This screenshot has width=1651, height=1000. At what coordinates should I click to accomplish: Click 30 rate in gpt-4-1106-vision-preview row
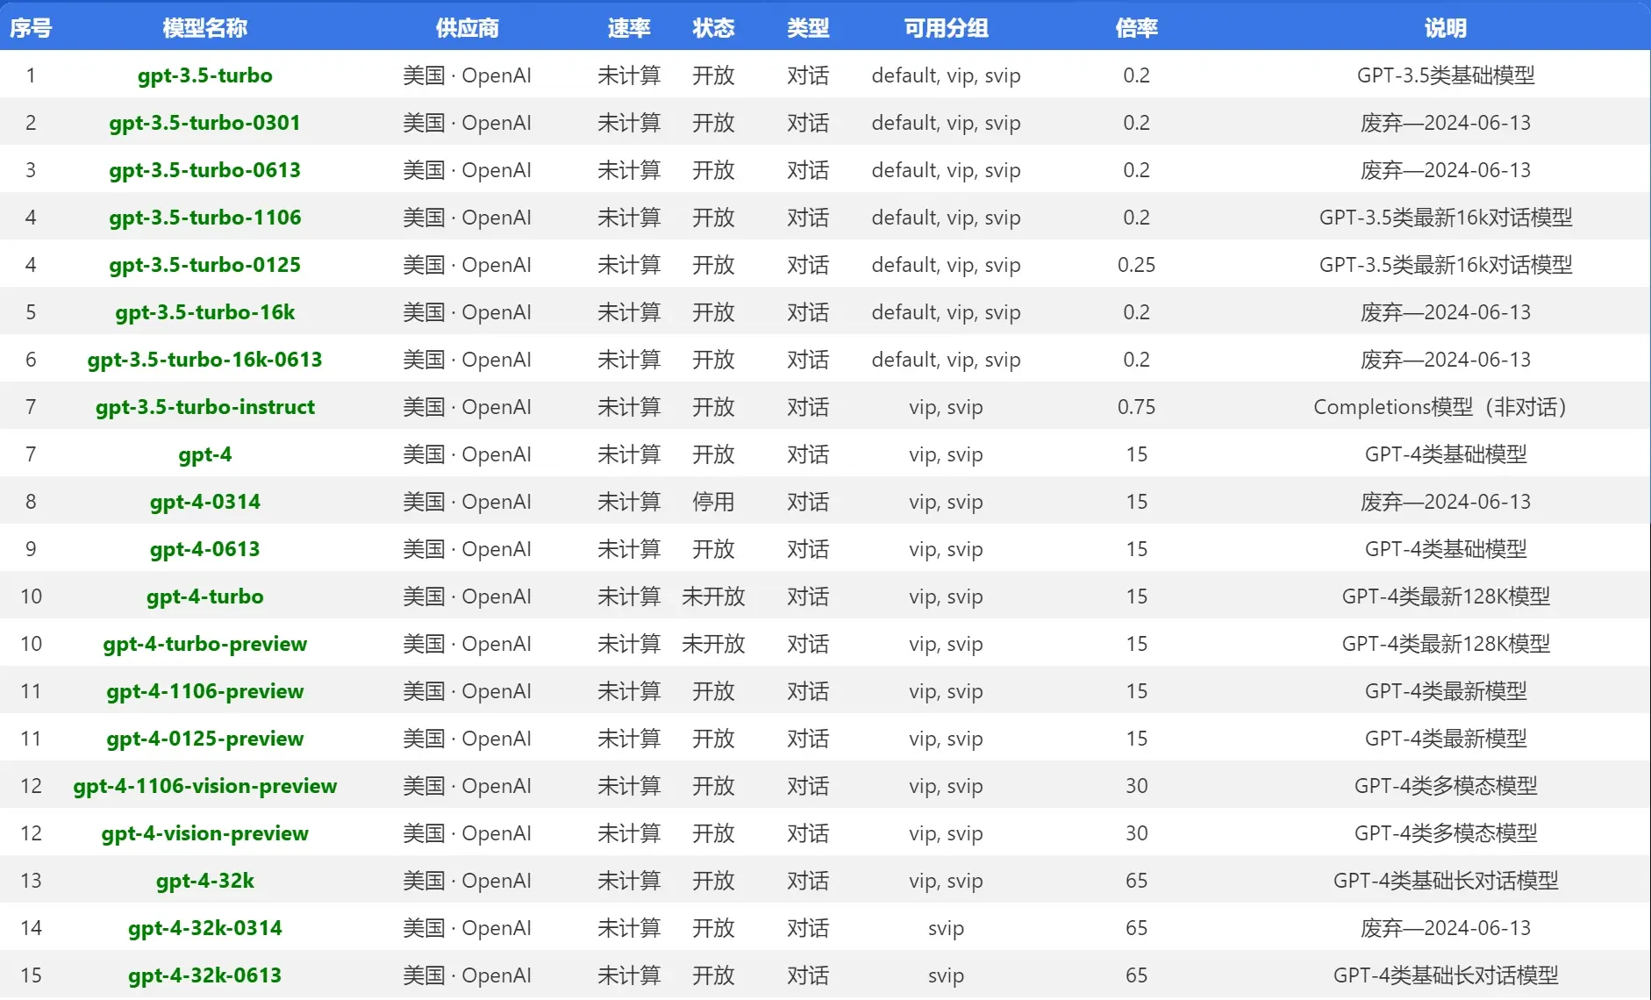coord(1136,786)
